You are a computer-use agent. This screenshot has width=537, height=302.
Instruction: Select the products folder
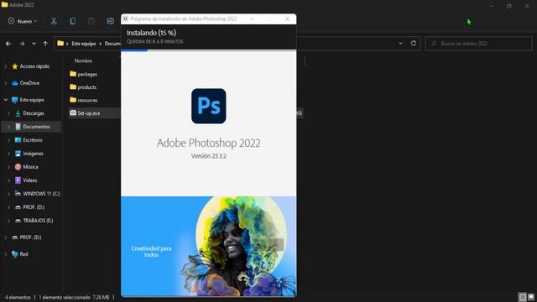pos(87,87)
